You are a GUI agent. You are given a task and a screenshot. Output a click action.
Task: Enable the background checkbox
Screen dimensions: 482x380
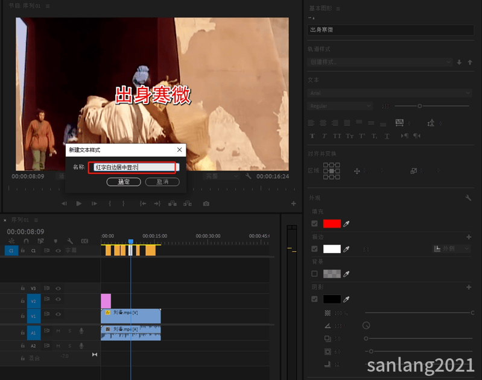pos(314,273)
